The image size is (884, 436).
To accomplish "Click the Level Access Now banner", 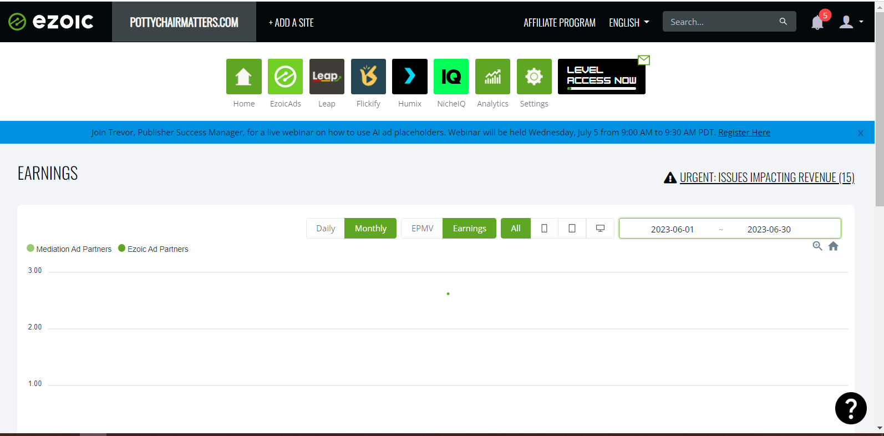I will 602,77.
